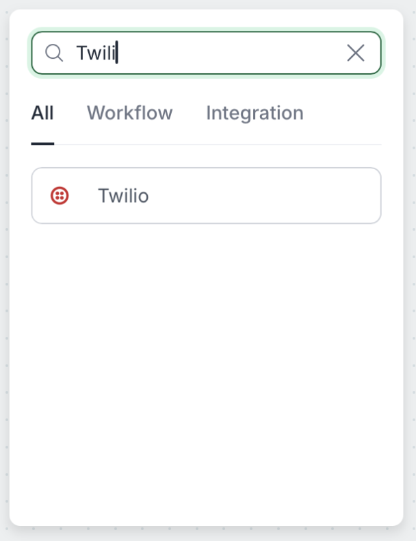
Task: Open the Integration tab
Action: pos(255,113)
